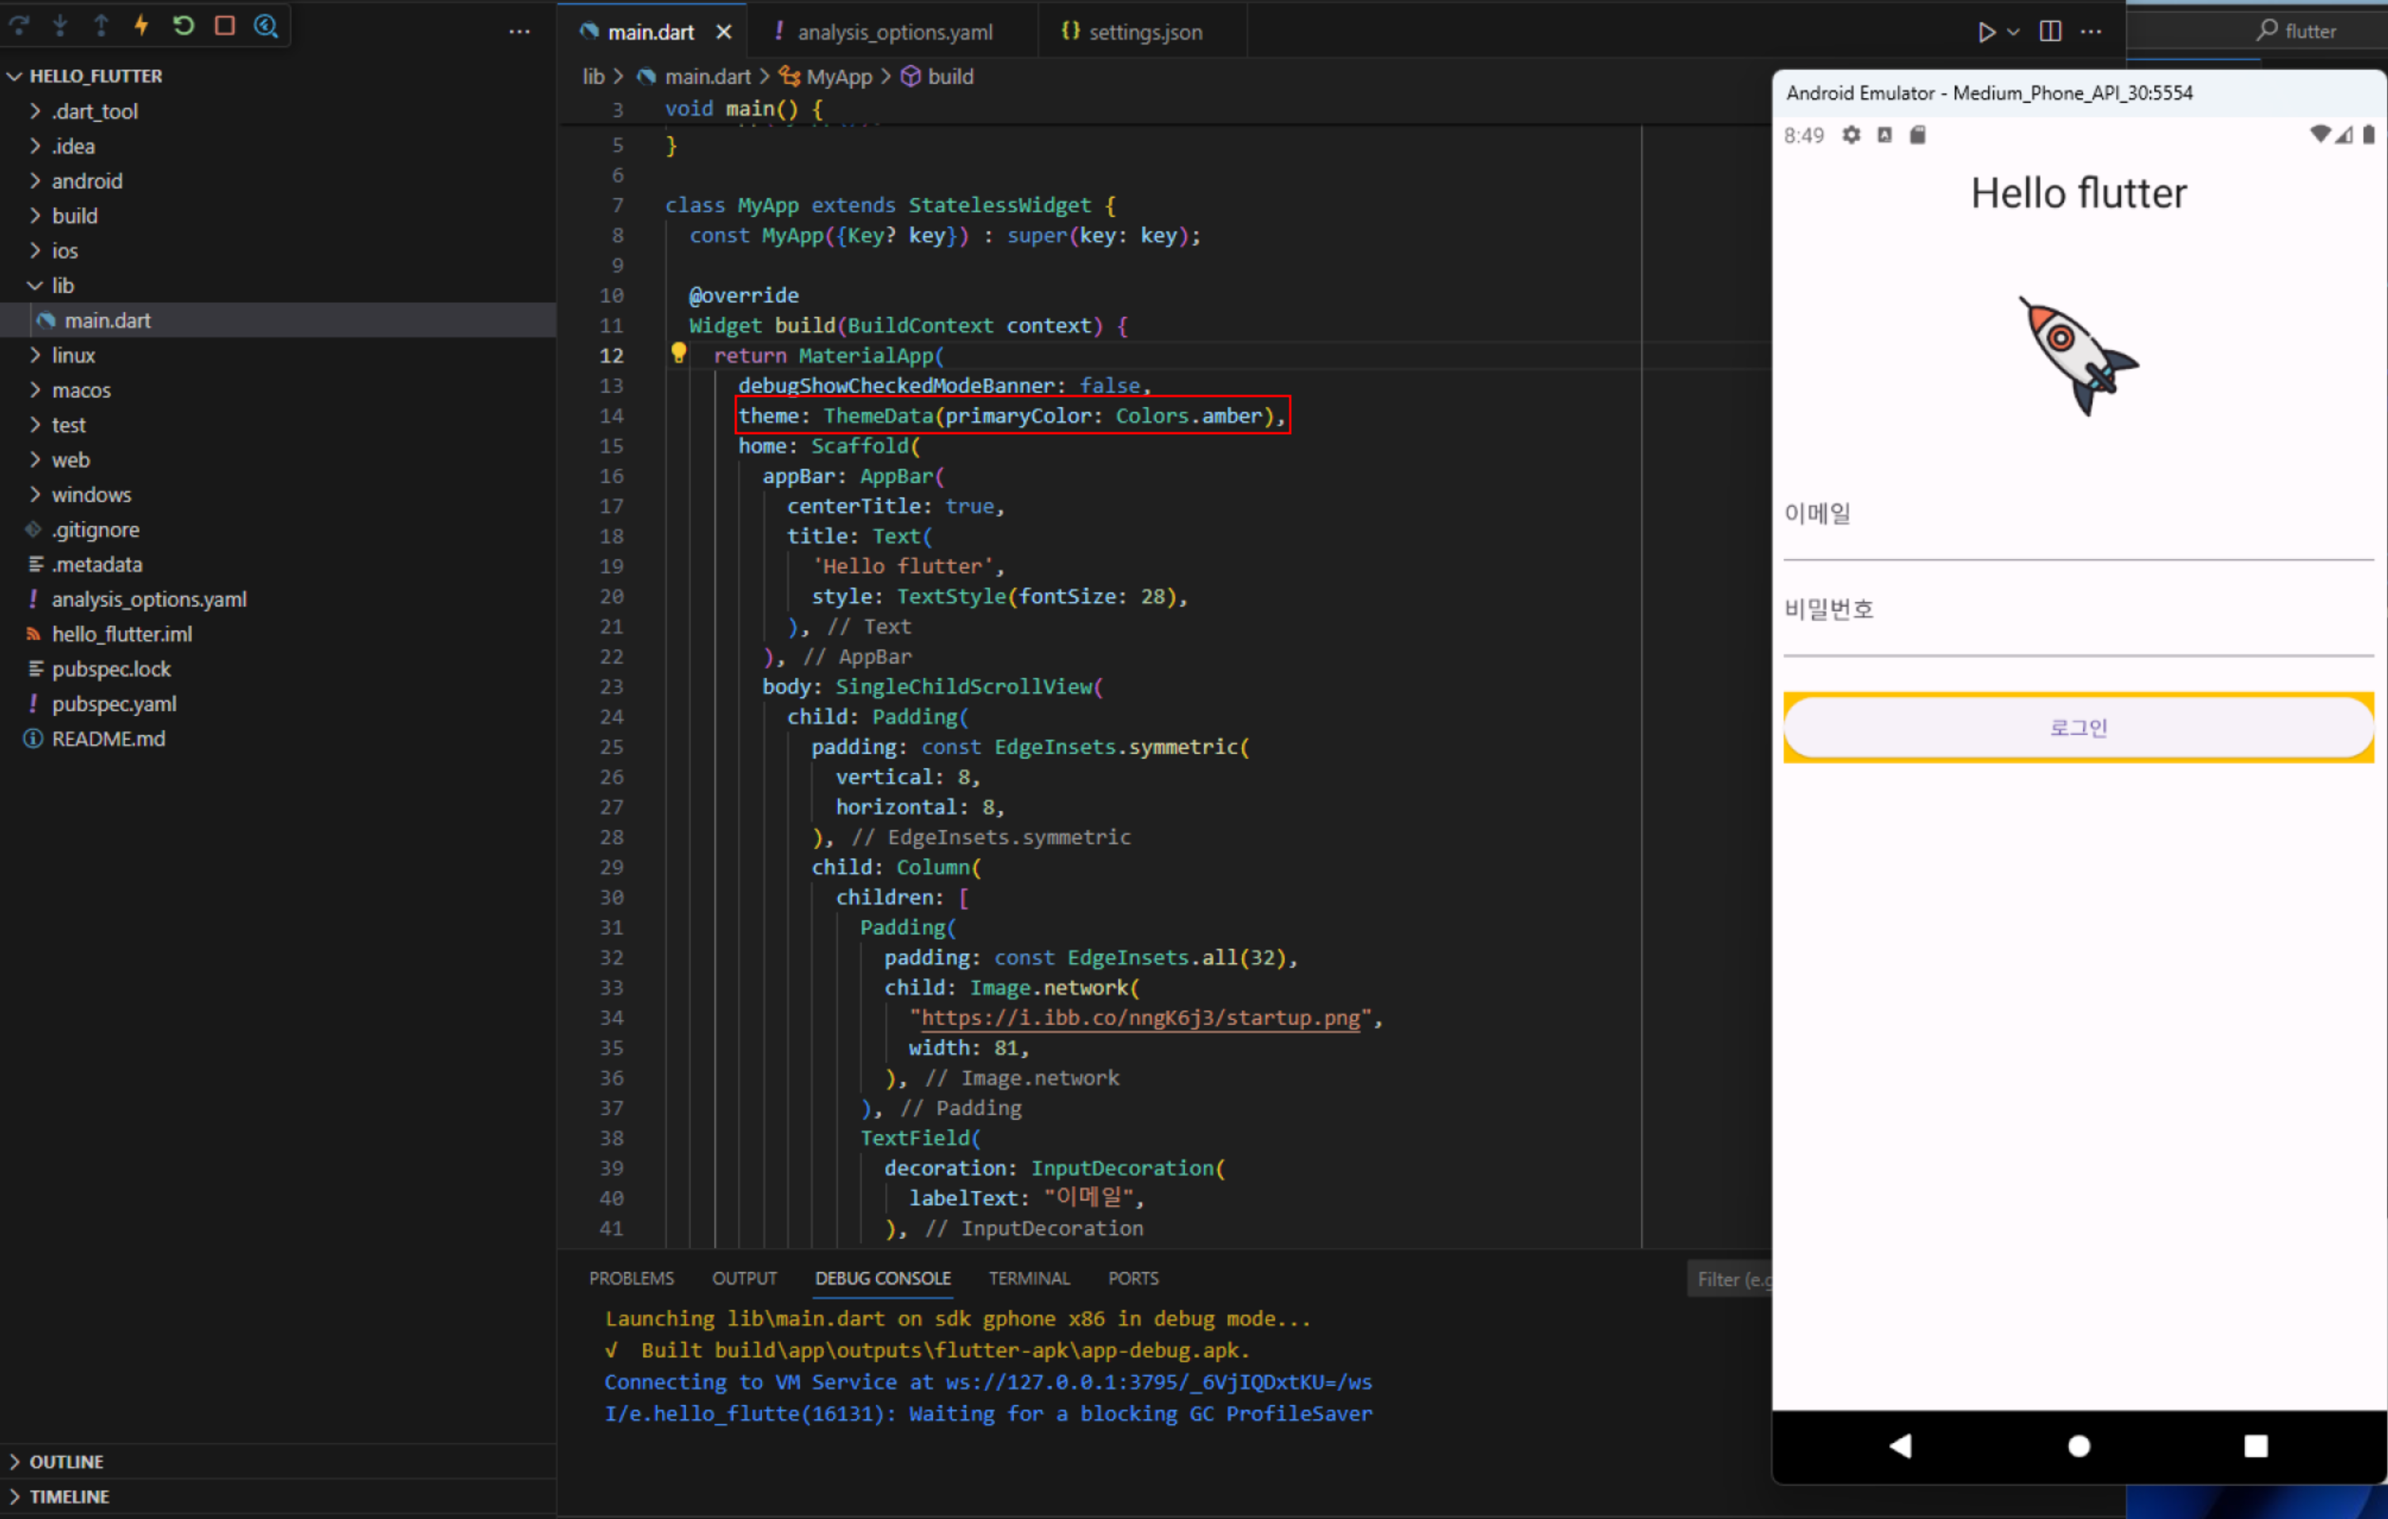This screenshot has width=2388, height=1519.
Task: Click the emulator Home circle button
Action: 2078,1447
